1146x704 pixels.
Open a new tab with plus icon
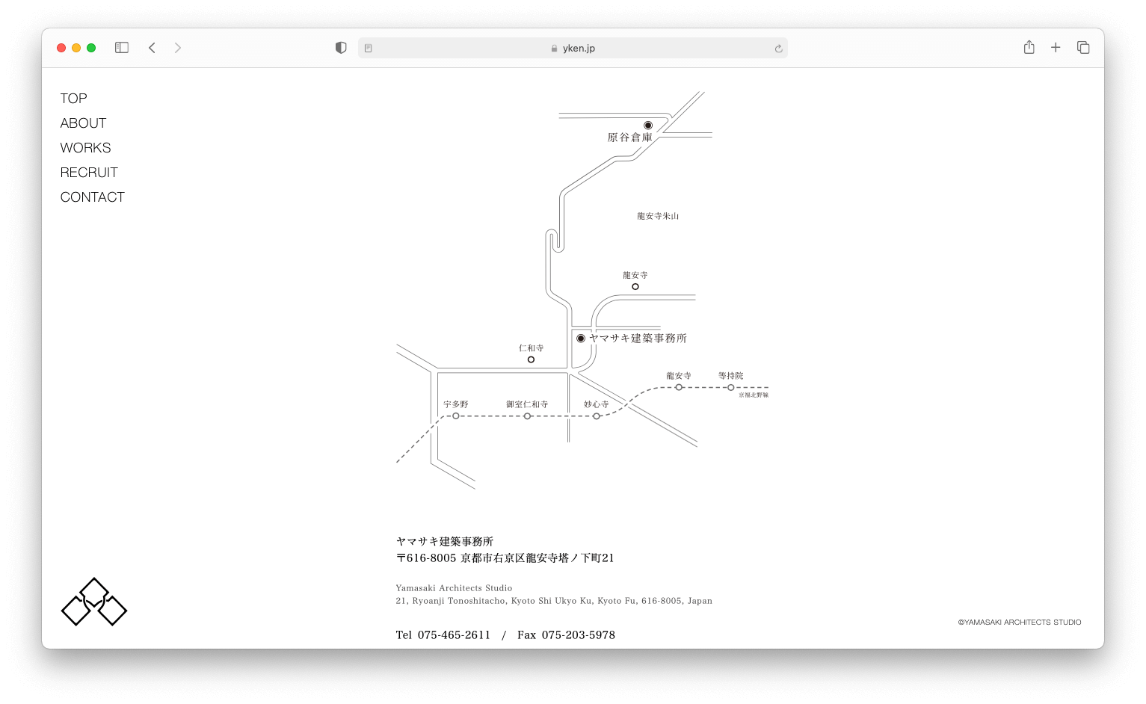point(1056,48)
